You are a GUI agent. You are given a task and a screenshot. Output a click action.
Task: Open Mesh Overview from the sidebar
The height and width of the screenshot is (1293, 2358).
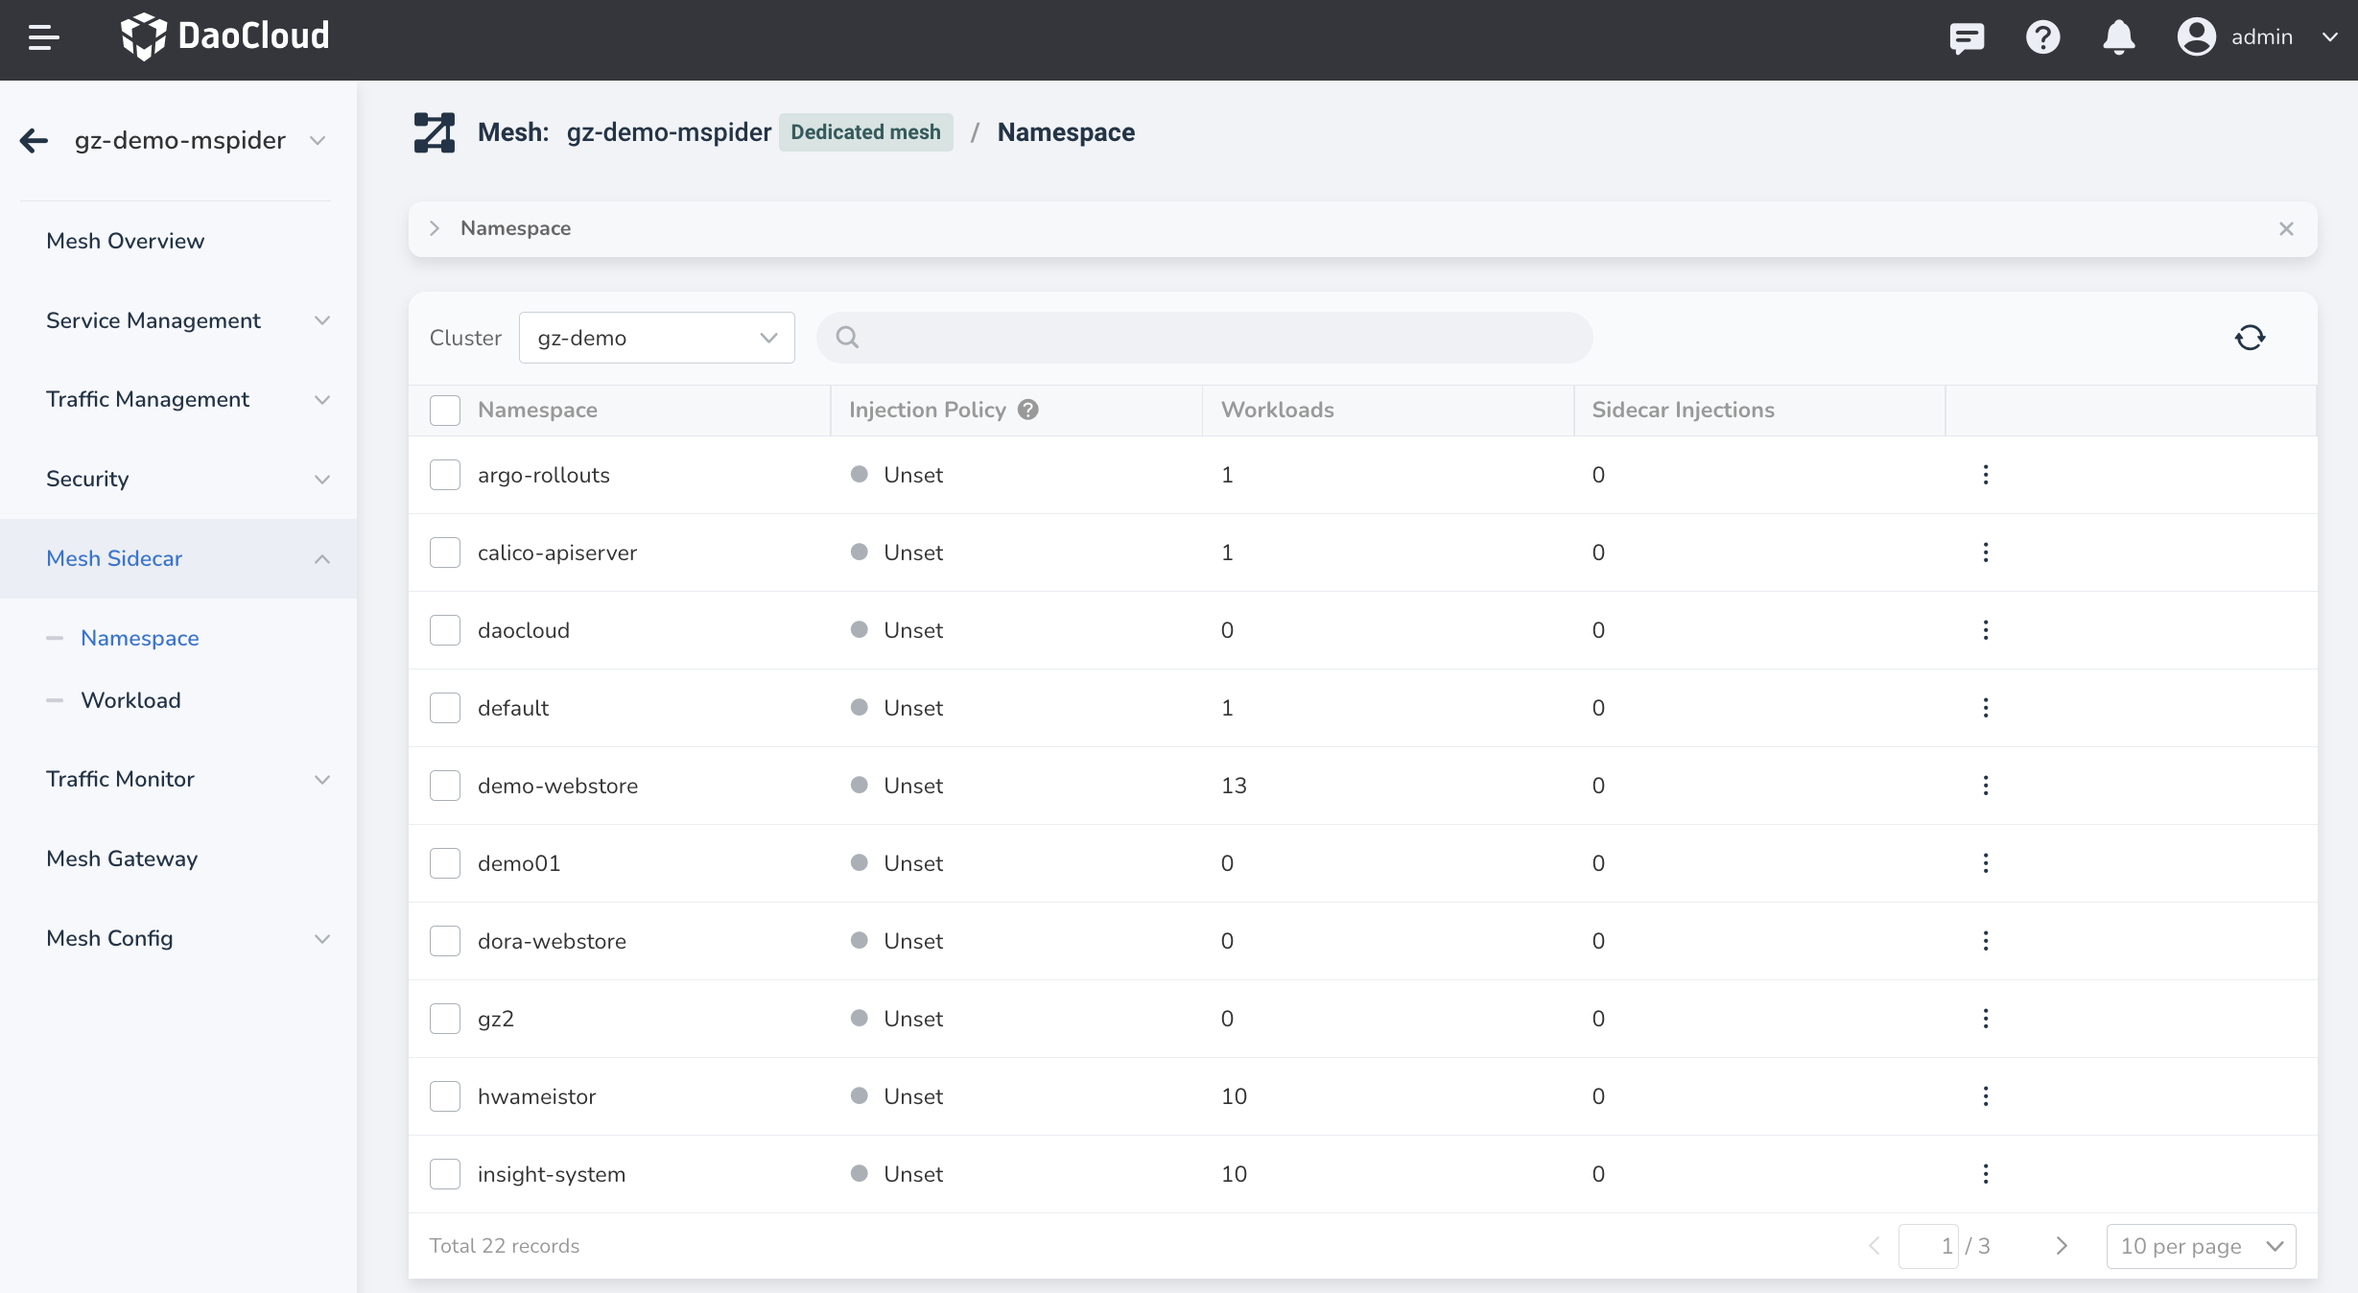126,241
